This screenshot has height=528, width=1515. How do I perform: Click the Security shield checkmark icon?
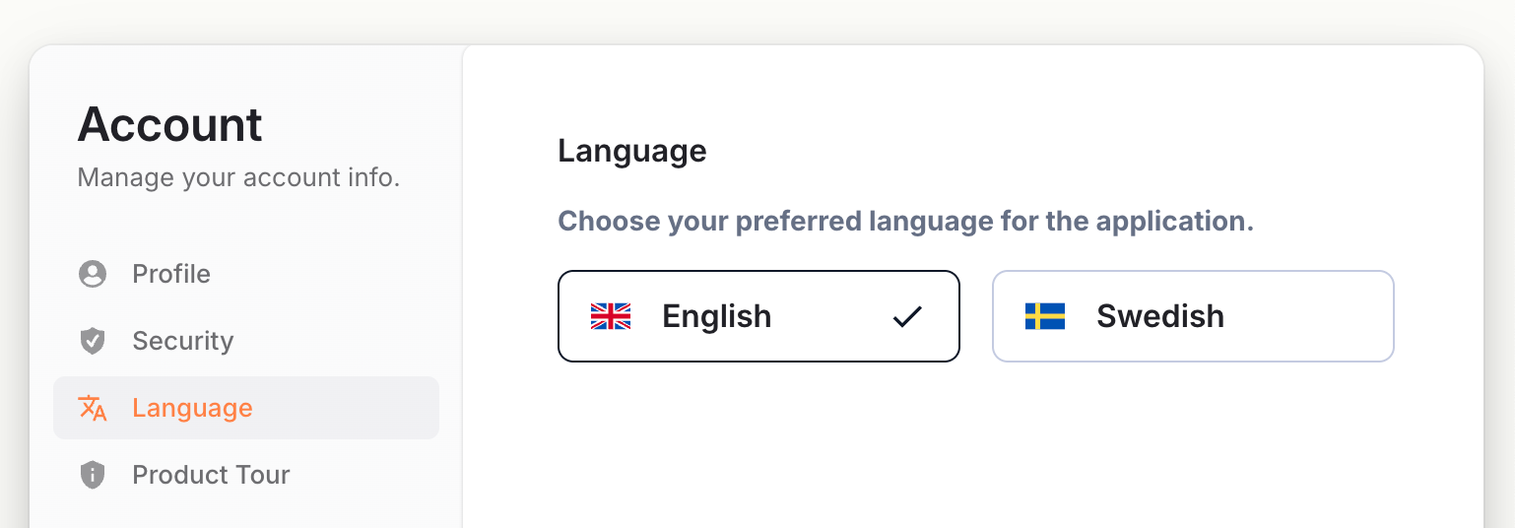[x=93, y=341]
